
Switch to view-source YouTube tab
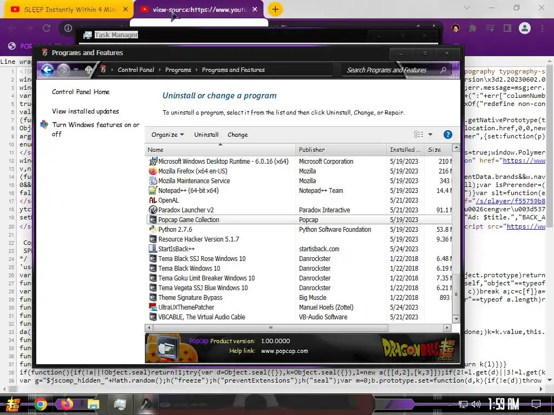click(198, 10)
